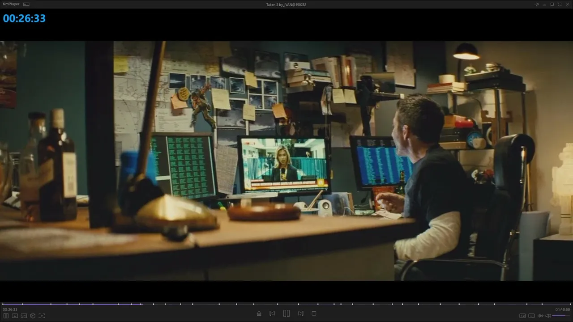Click the 00:26:33 on-screen timestamp overlay
This screenshot has height=322, width=573.
24,18
